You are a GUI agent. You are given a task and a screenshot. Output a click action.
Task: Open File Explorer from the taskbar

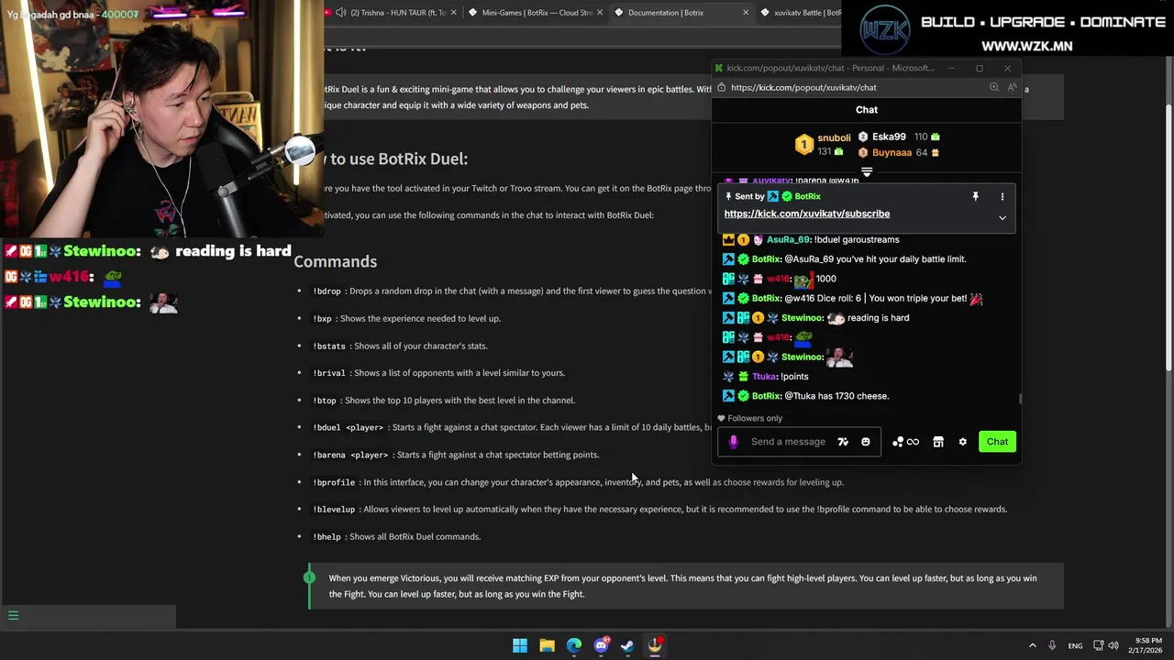click(547, 645)
